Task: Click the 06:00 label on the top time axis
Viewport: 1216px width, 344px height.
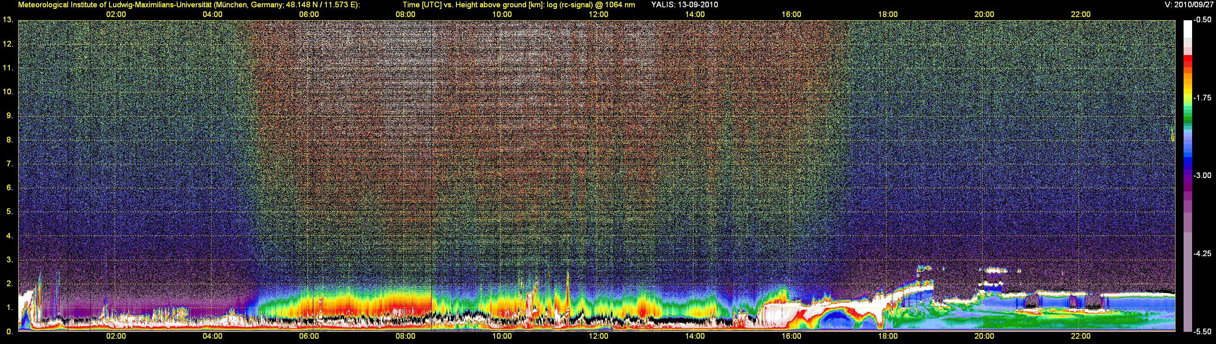Action: tap(309, 15)
